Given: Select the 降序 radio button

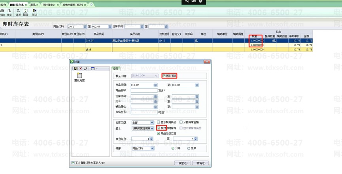Looking at the screenshot, I should [x=189, y=148].
